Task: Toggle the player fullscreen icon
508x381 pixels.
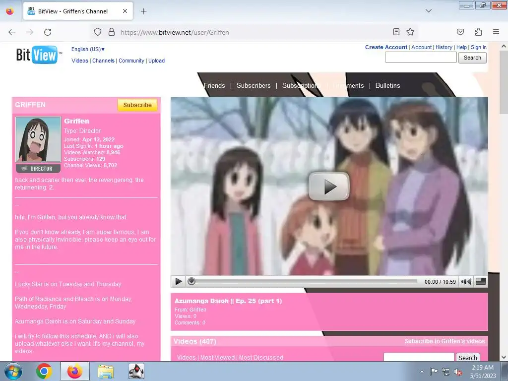Action: point(481,281)
